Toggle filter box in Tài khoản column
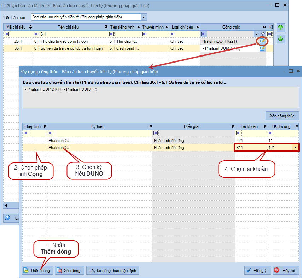The height and width of the screenshot is (278, 302). [x=238, y=133]
